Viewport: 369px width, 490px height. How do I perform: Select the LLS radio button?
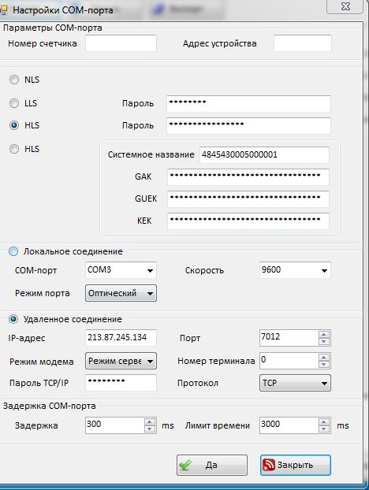14,103
